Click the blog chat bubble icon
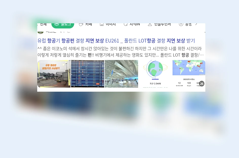 [x=57, y=24]
